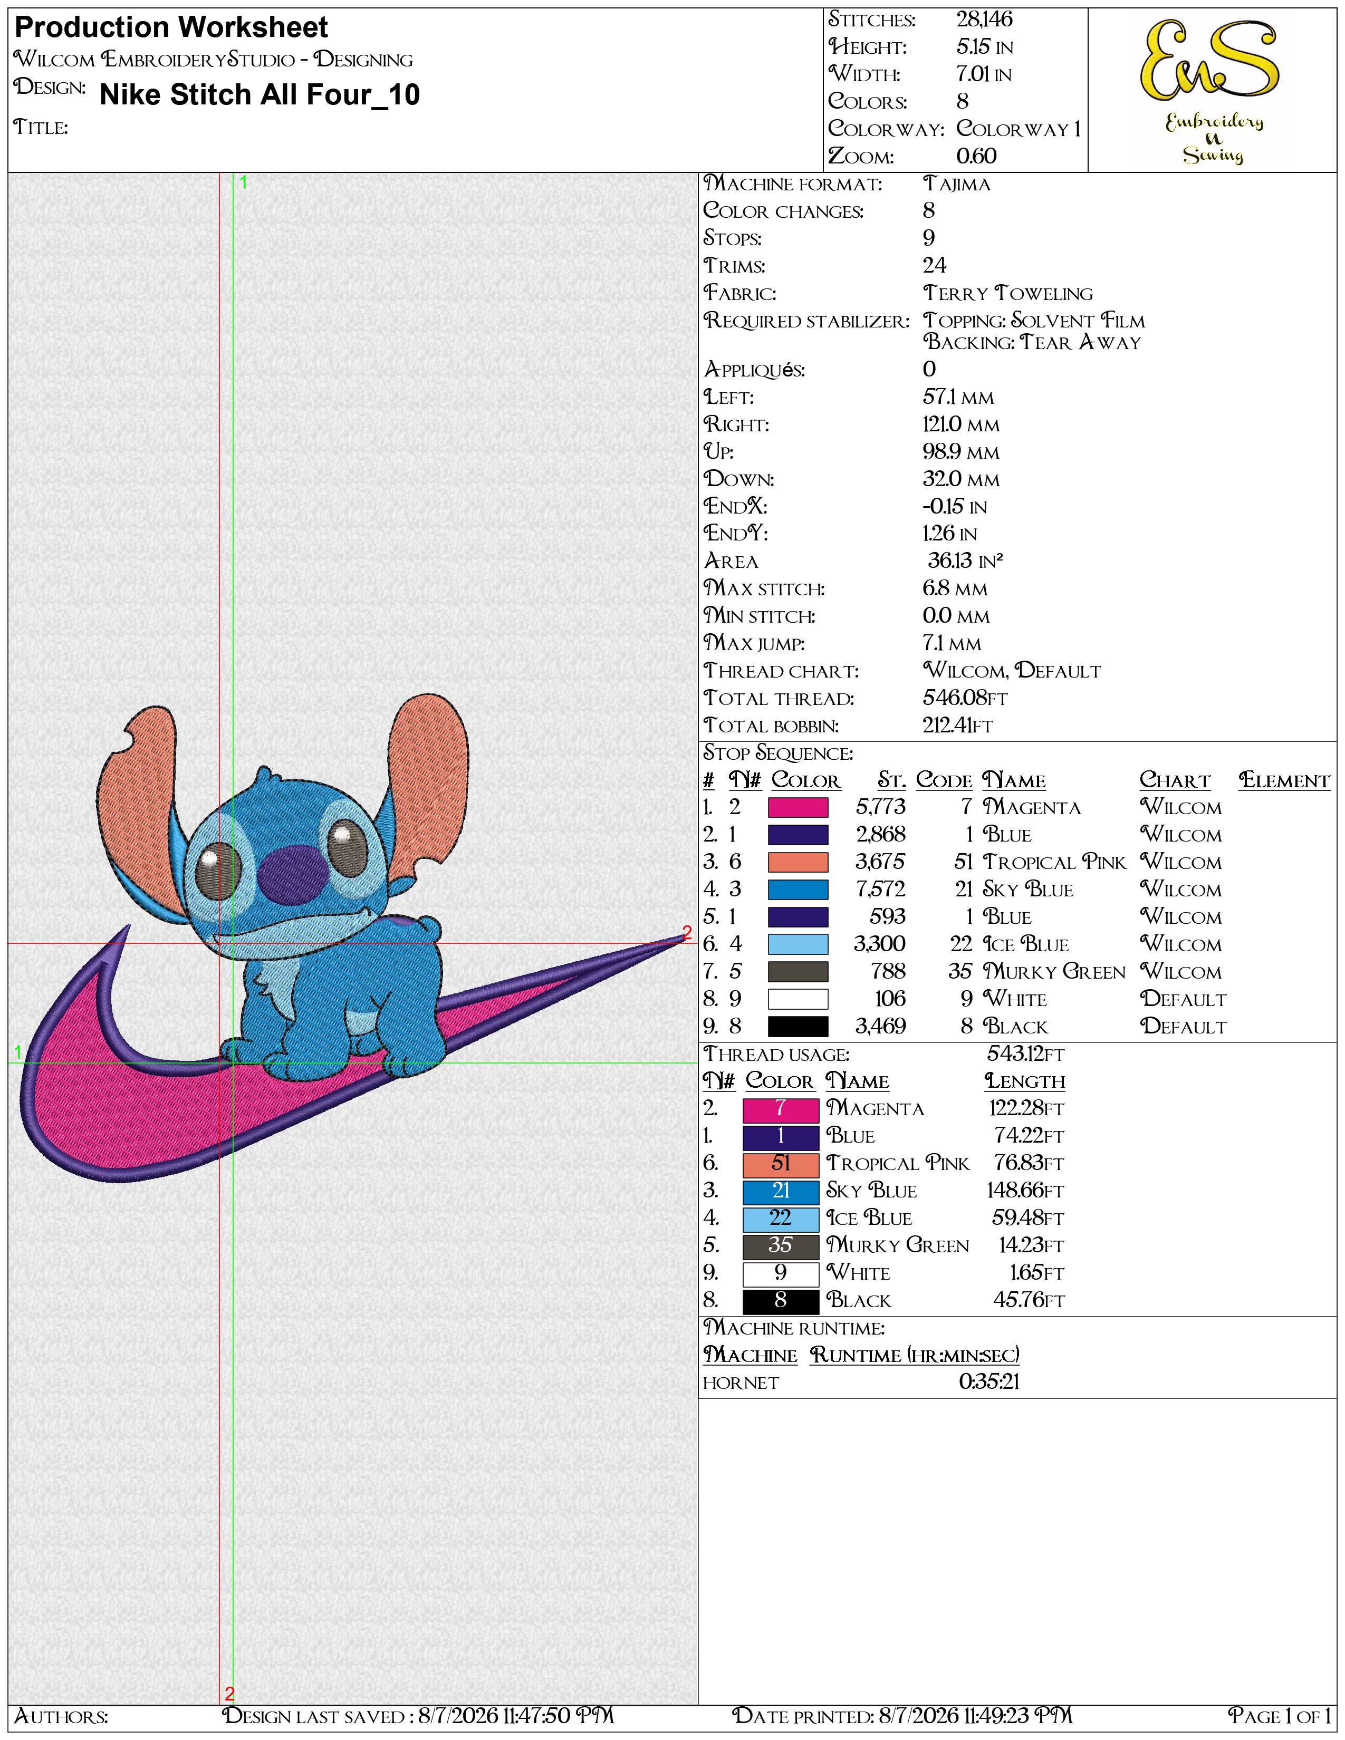
Task: Click the "Production Worksheet" heading
Action: [171, 28]
